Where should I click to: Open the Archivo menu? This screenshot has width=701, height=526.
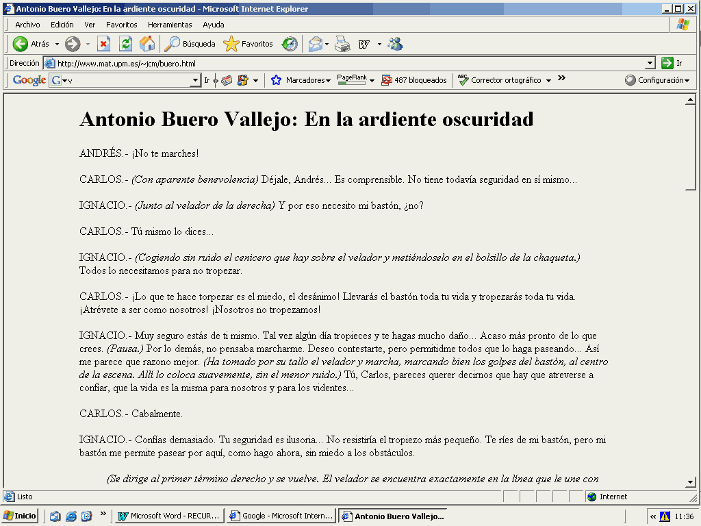27,25
